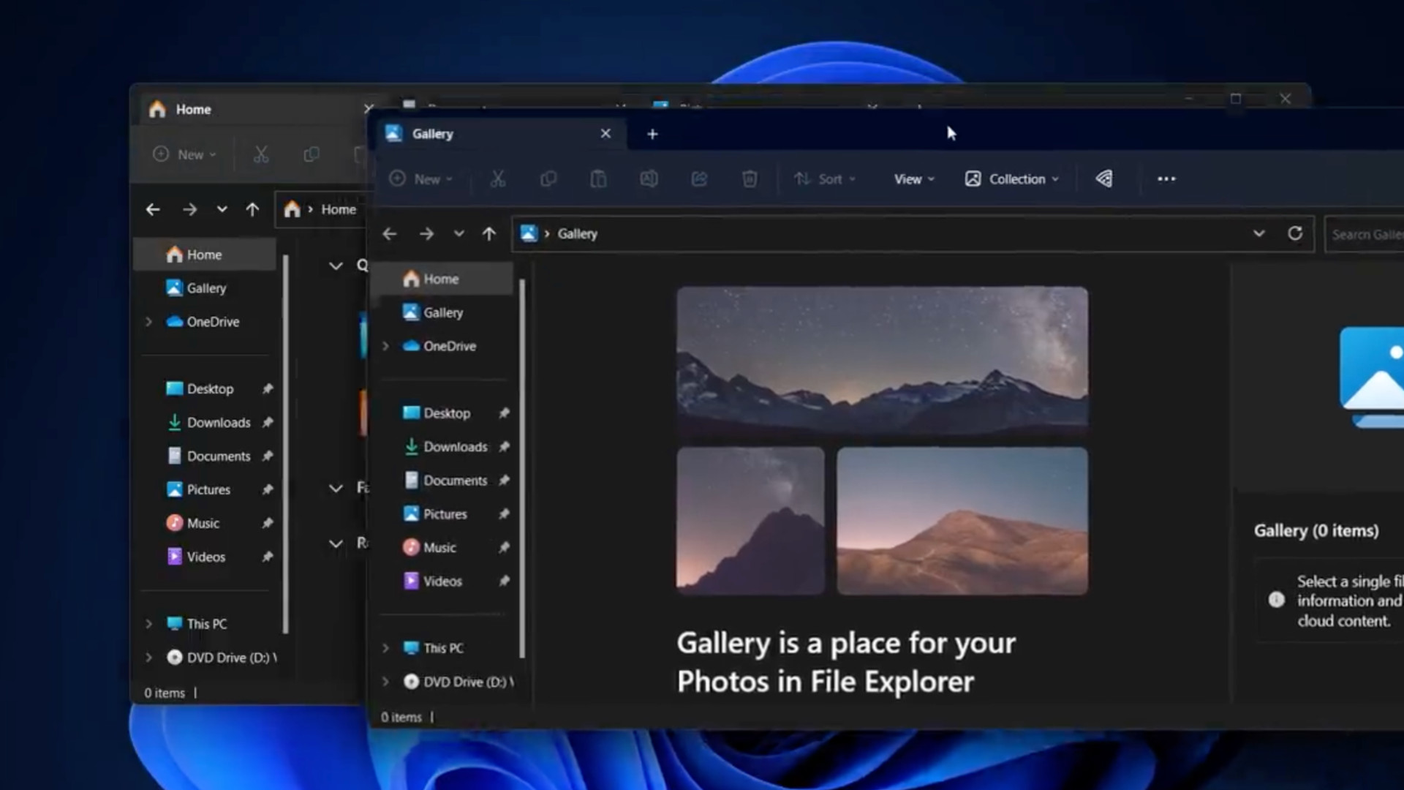Click the More options icon (ellipsis)
Viewport: 1404px width, 790px height.
pos(1165,178)
